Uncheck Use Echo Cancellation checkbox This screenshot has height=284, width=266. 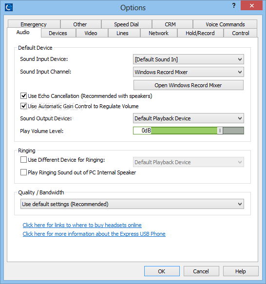pos(23,95)
